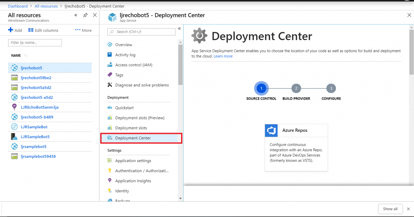Open the Overview menu item
The image size is (414, 217).
coord(124,45)
